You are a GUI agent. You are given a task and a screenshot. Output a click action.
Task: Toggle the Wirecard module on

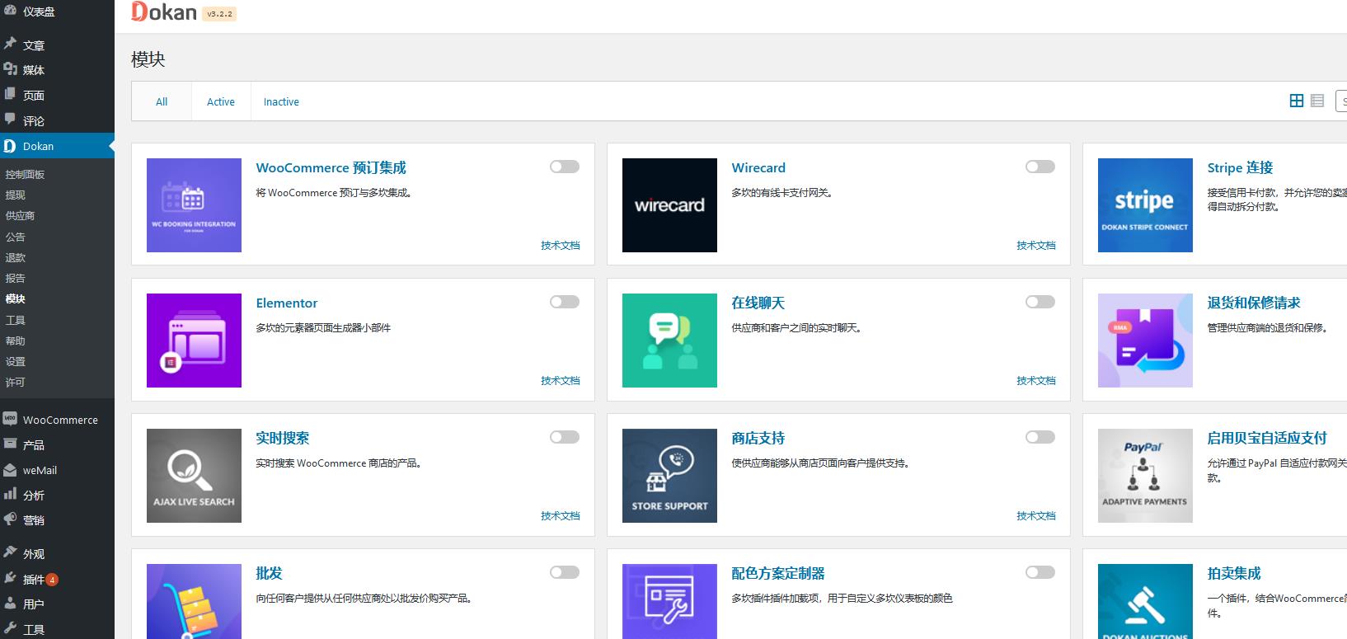pos(1040,167)
